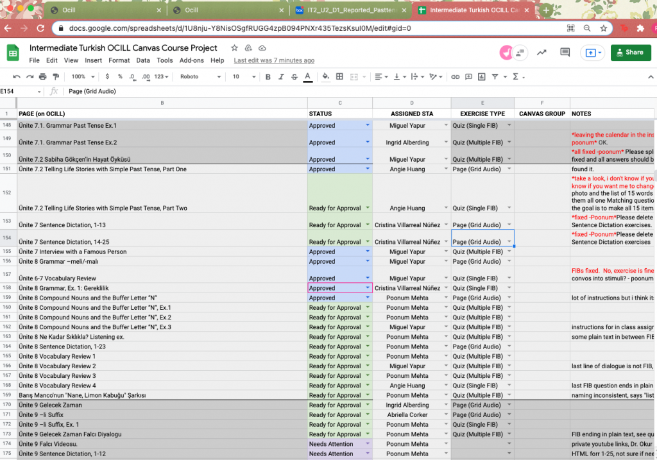This screenshot has width=657, height=460.
Task: Open the zoom 100% dropdown
Action: [x=83, y=77]
